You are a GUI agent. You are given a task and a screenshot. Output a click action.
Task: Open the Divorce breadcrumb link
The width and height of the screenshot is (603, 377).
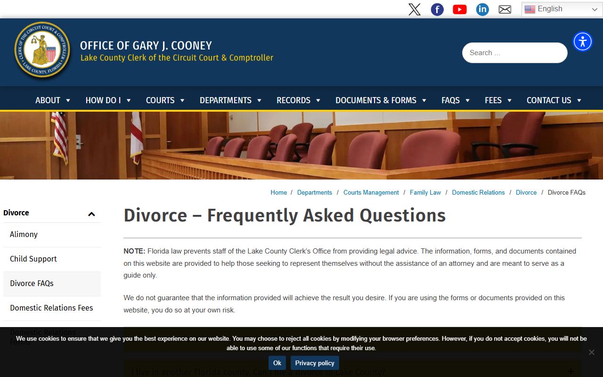[526, 192]
